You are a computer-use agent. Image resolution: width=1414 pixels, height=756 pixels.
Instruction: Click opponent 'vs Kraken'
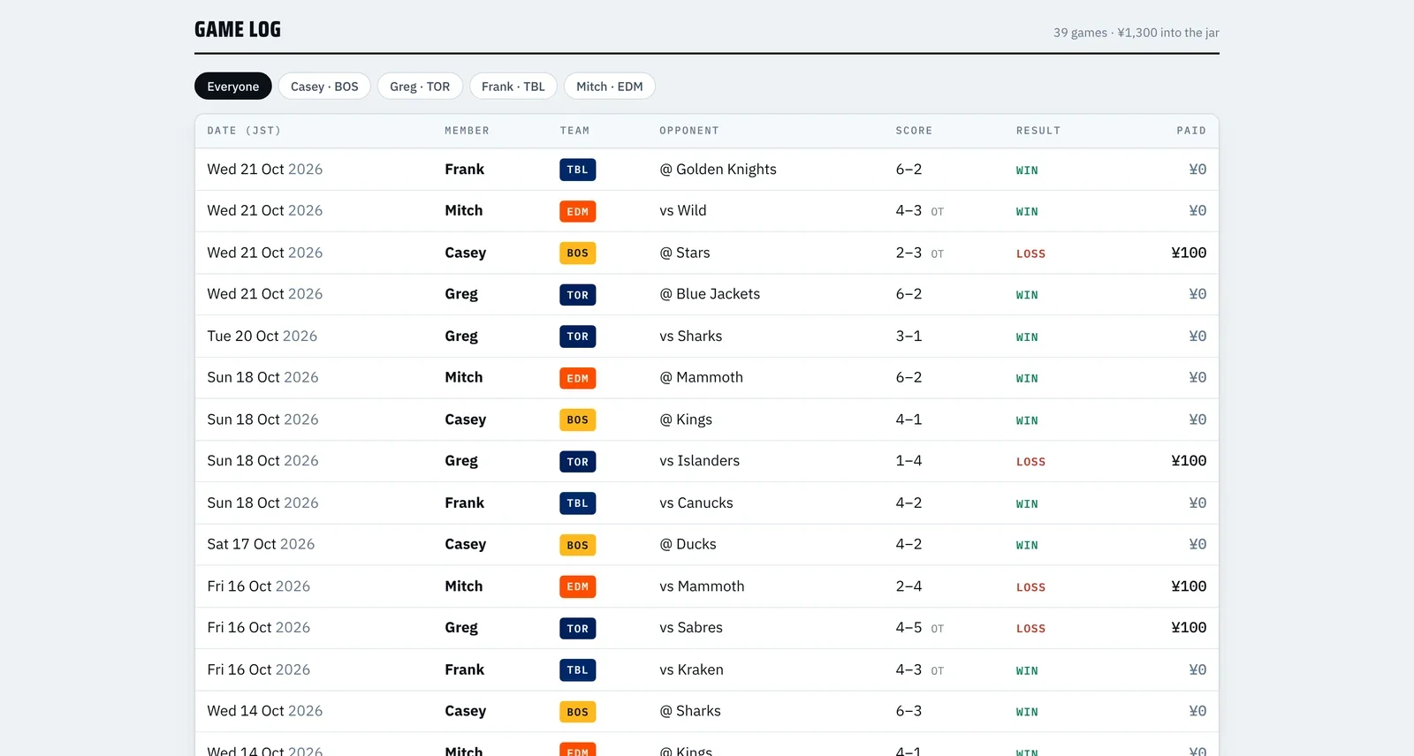click(x=691, y=670)
